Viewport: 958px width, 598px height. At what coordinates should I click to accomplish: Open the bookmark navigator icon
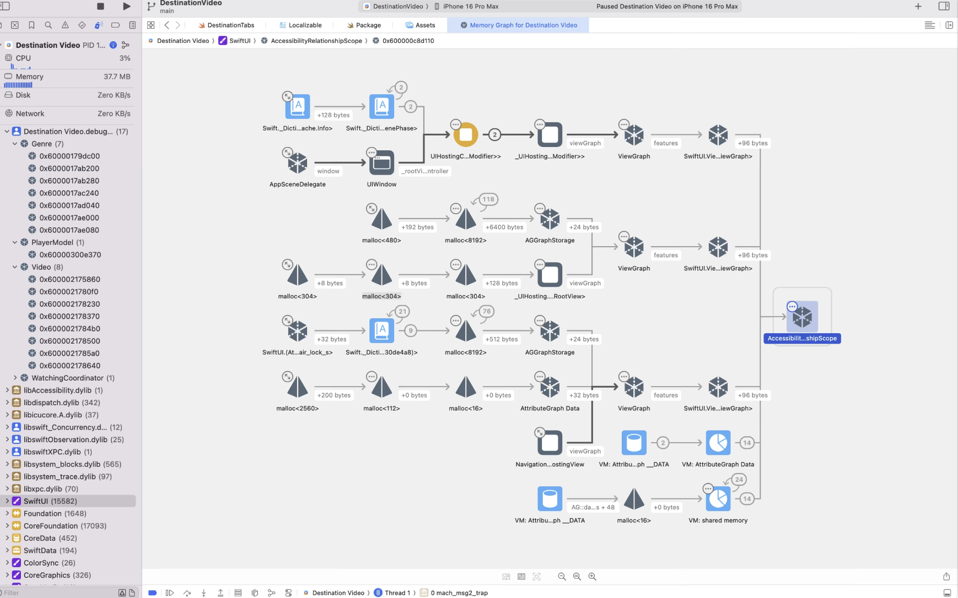[x=31, y=25]
